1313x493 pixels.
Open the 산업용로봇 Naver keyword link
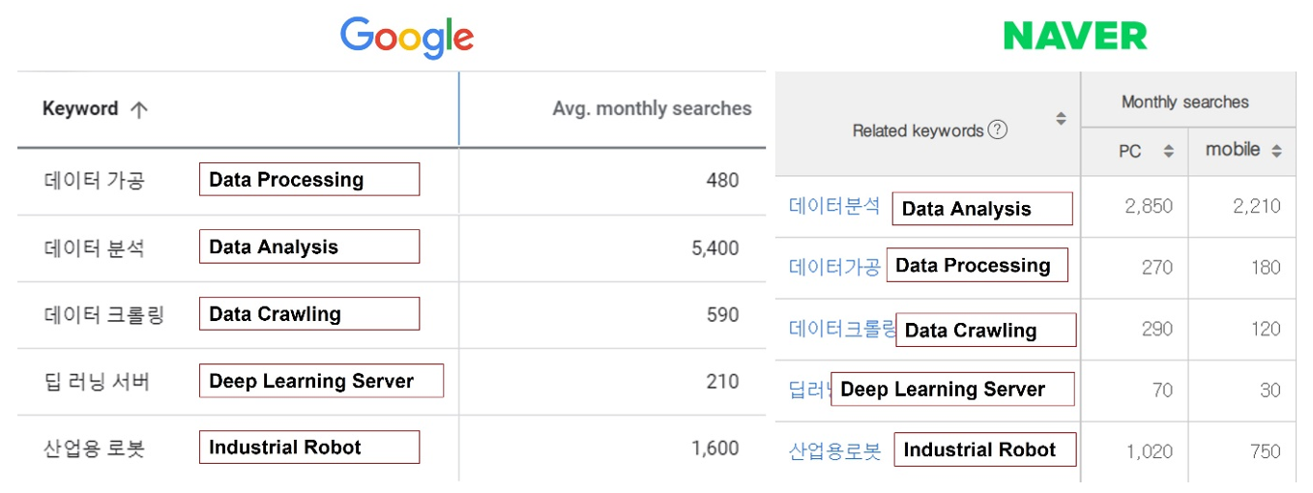(x=834, y=451)
